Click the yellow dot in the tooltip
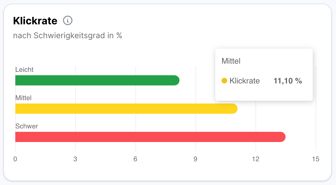Screen dimensions: 336x185 [224, 81]
